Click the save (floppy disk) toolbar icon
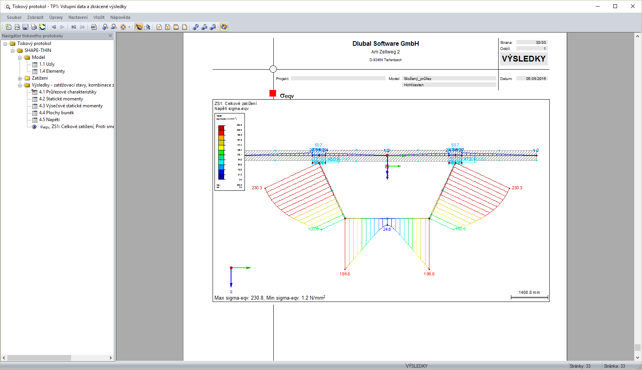The height and width of the screenshot is (370, 642). 25,27
